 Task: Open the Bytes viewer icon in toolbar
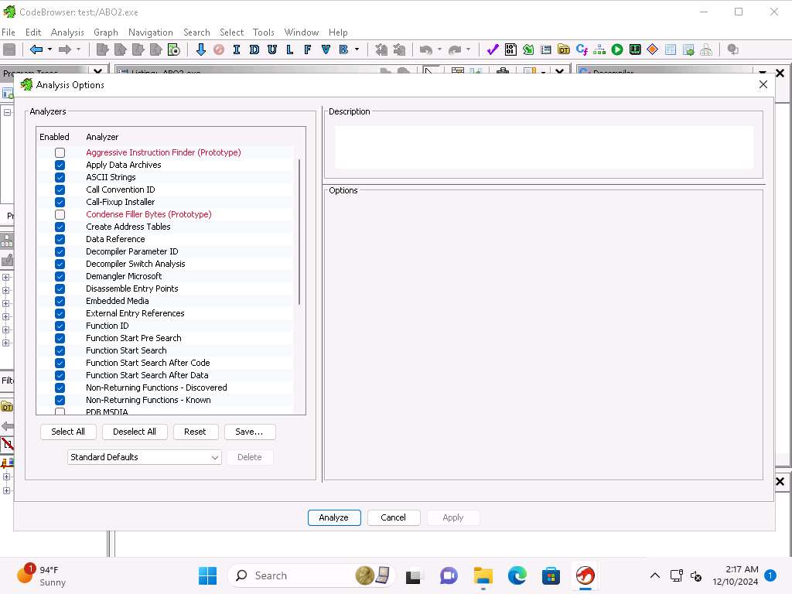[x=510, y=49]
